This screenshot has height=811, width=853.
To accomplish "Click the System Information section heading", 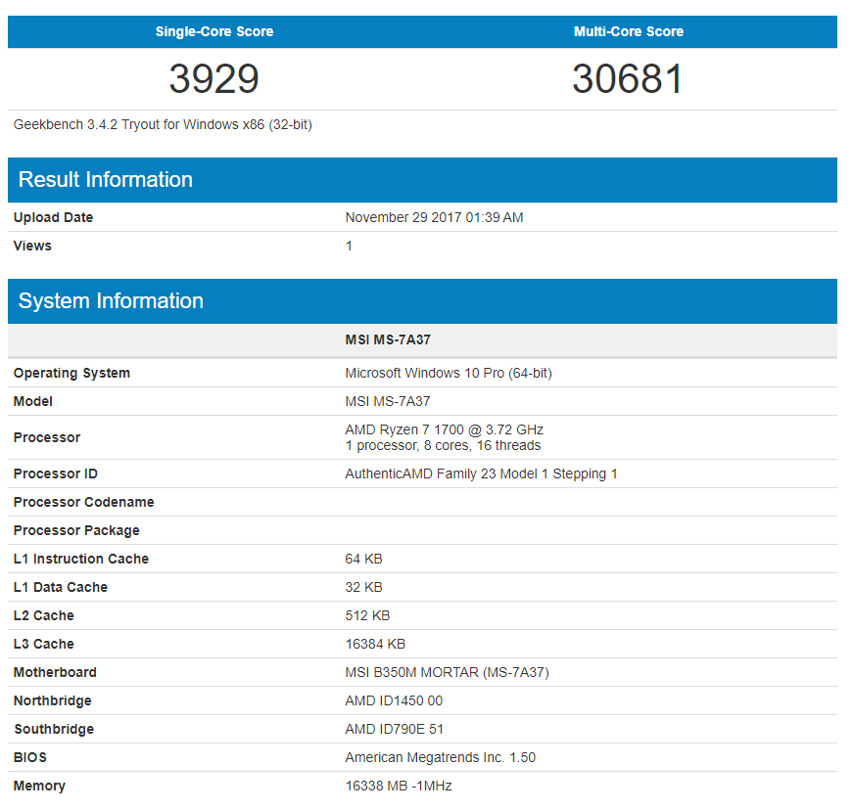I will tap(111, 300).
